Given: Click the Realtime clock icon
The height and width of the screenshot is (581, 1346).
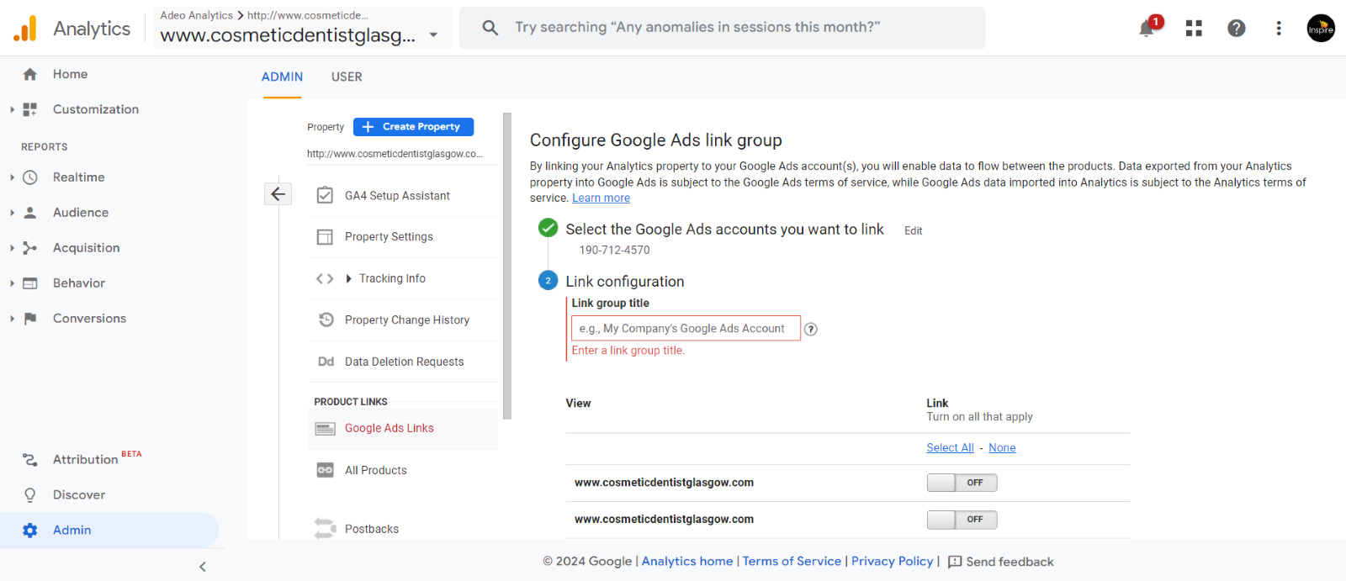Looking at the screenshot, I should [30, 177].
